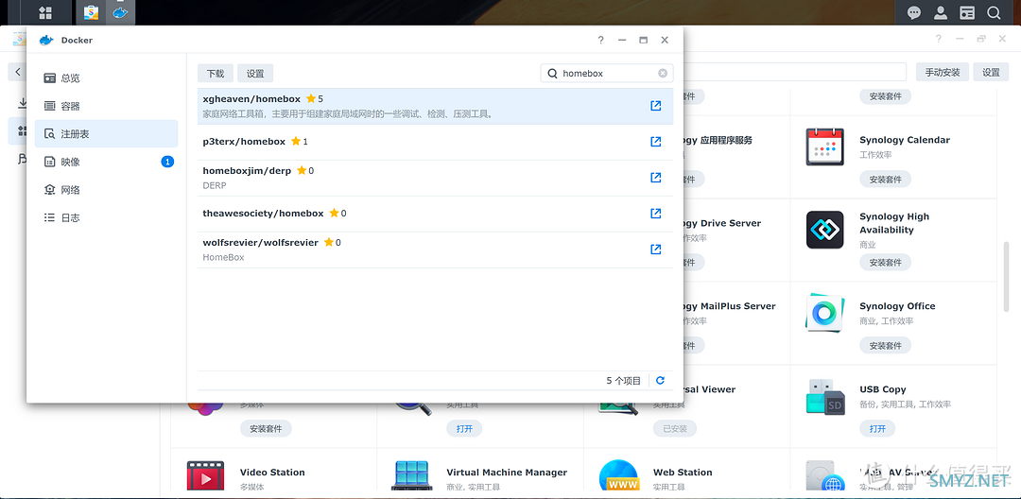
Task: Click the Docker registry 设置 button
Action: point(255,74)
